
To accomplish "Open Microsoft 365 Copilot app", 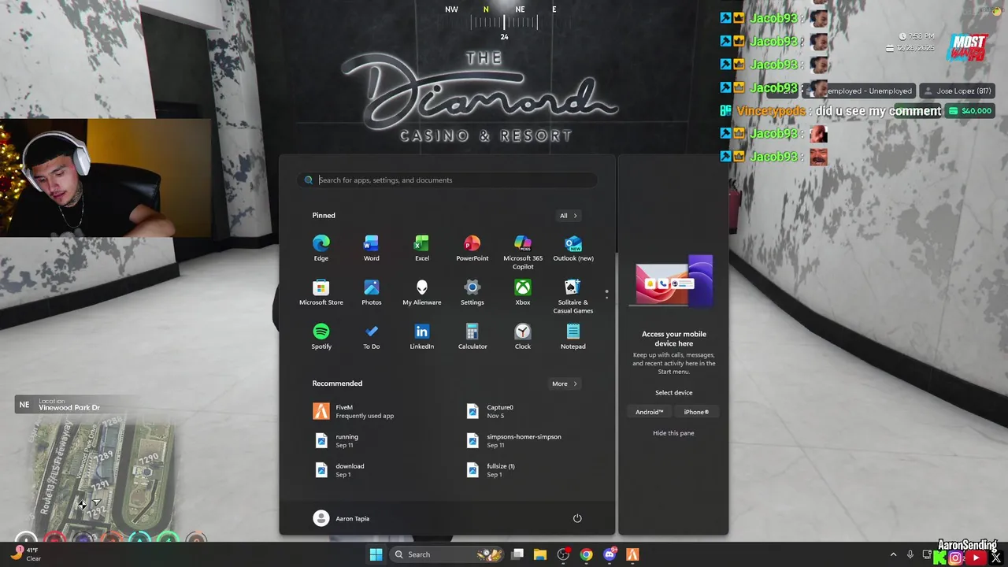I will coord(523,252).
